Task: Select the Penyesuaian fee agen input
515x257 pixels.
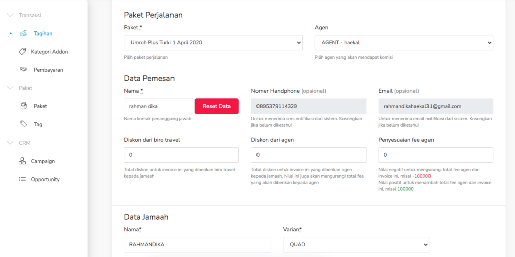Action: [x=436, y=155]
